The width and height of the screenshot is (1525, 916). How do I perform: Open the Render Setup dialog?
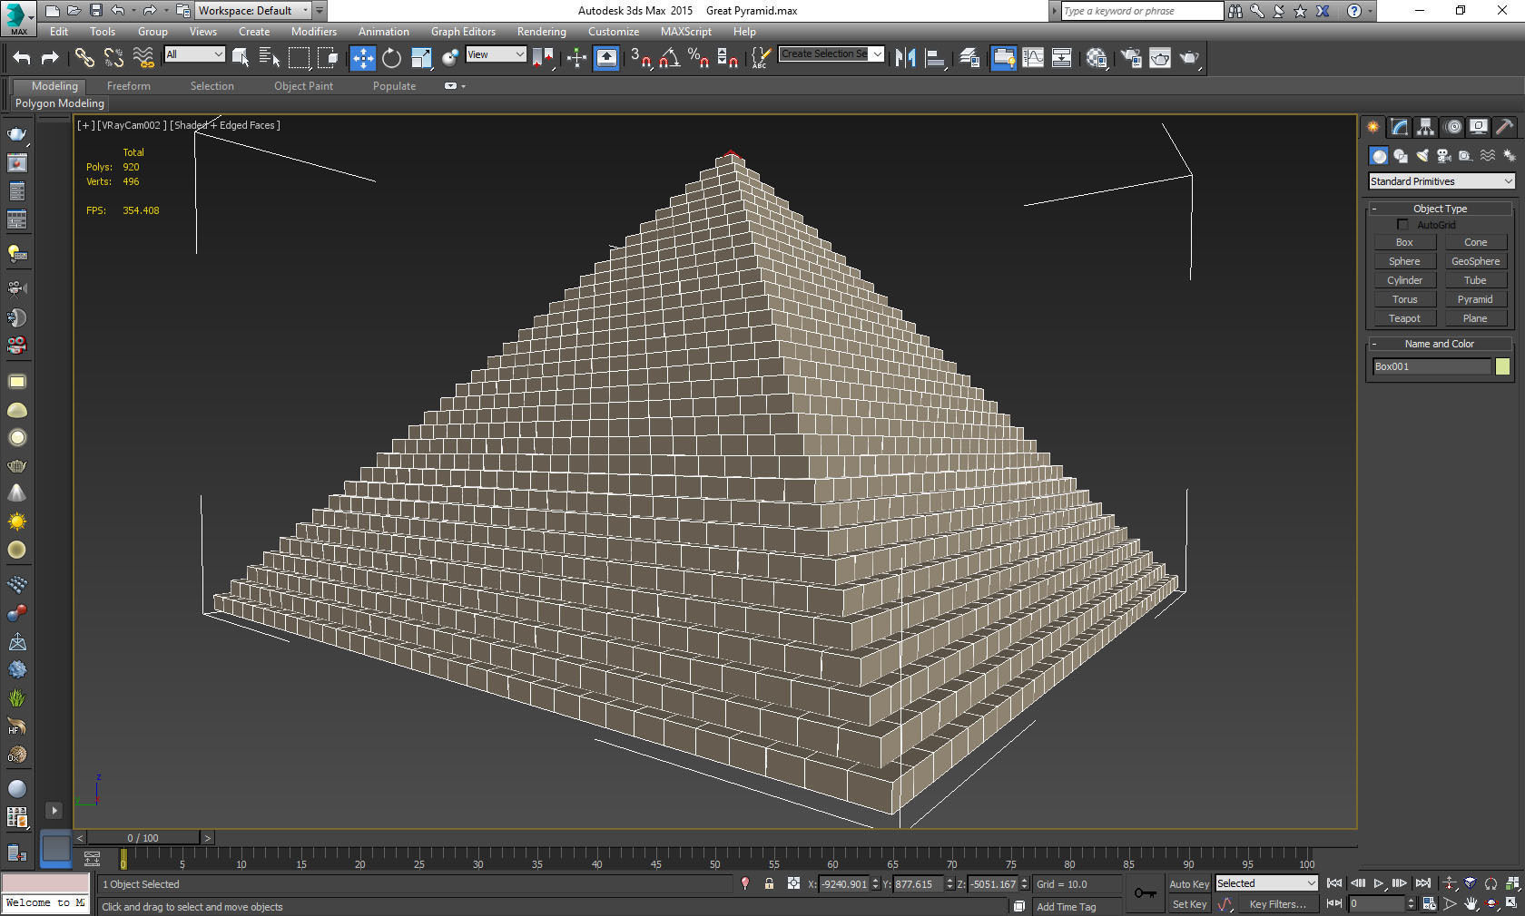[1131, 58]
